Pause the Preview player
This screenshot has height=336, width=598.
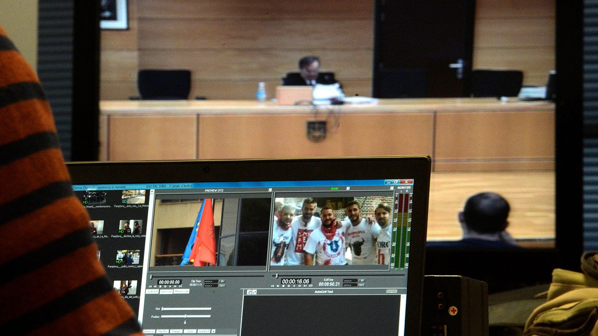pyautogui.click(x=165, y=286)
